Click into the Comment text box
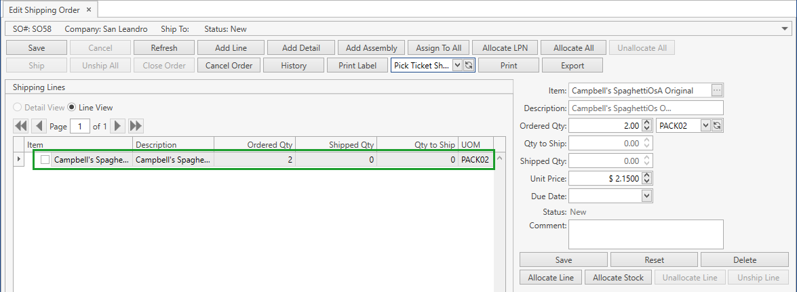Screen dimensions: 797x292 [x=646, y=234]
